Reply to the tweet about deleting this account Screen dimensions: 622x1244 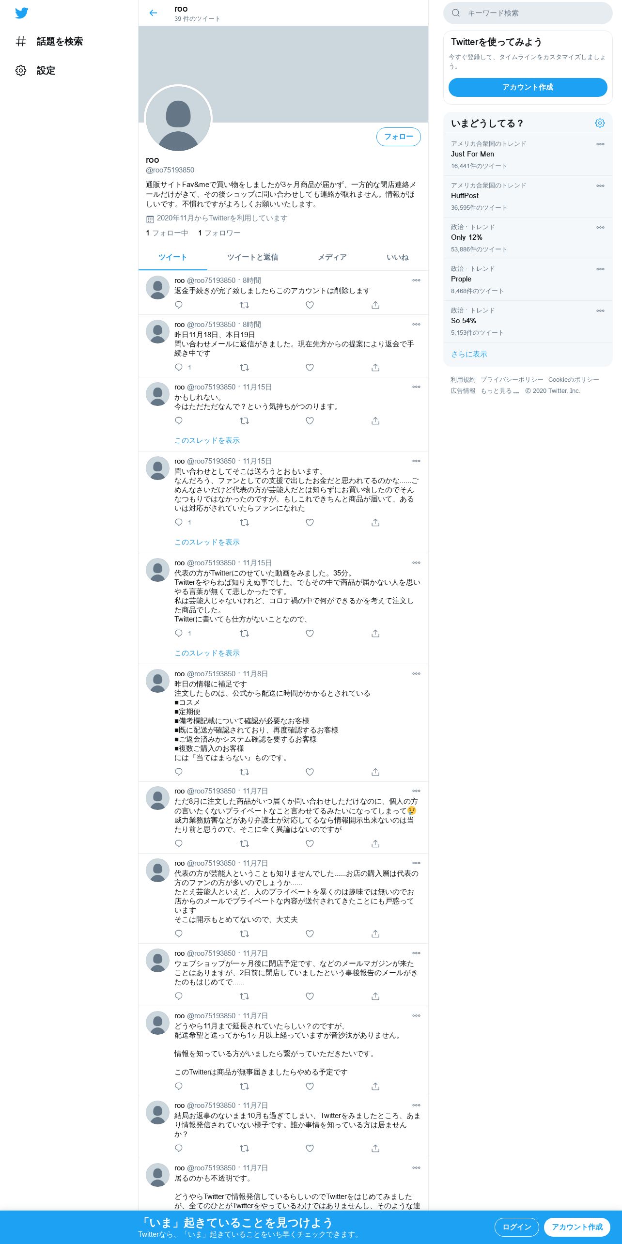coord(179,305)
